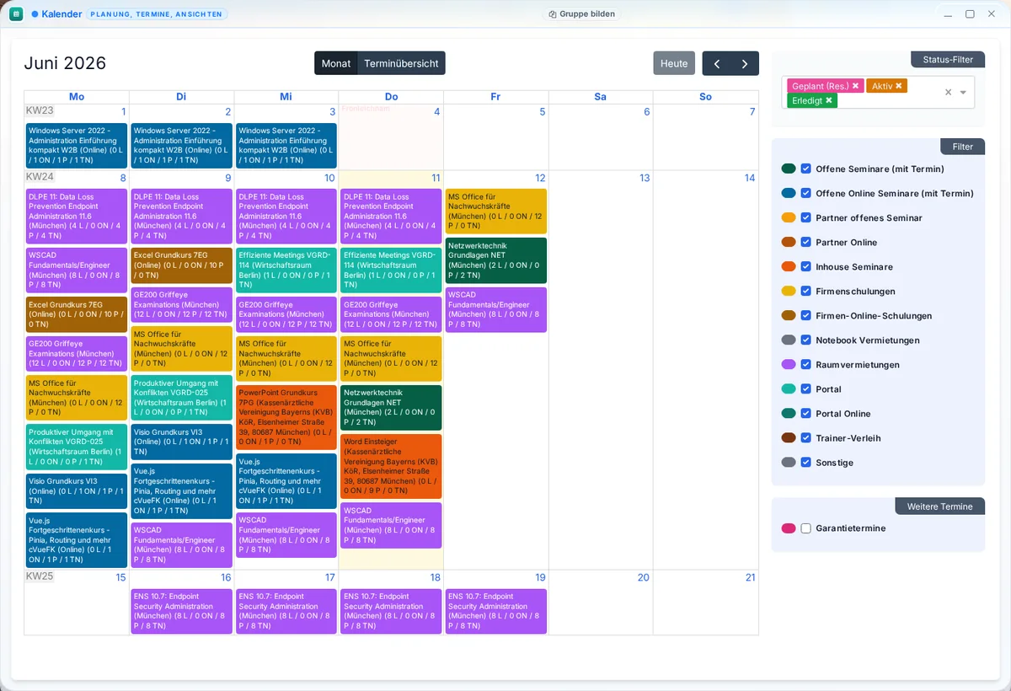
Task: Open ENS 10.7 event on Friday 19
Action: (496, 611)
